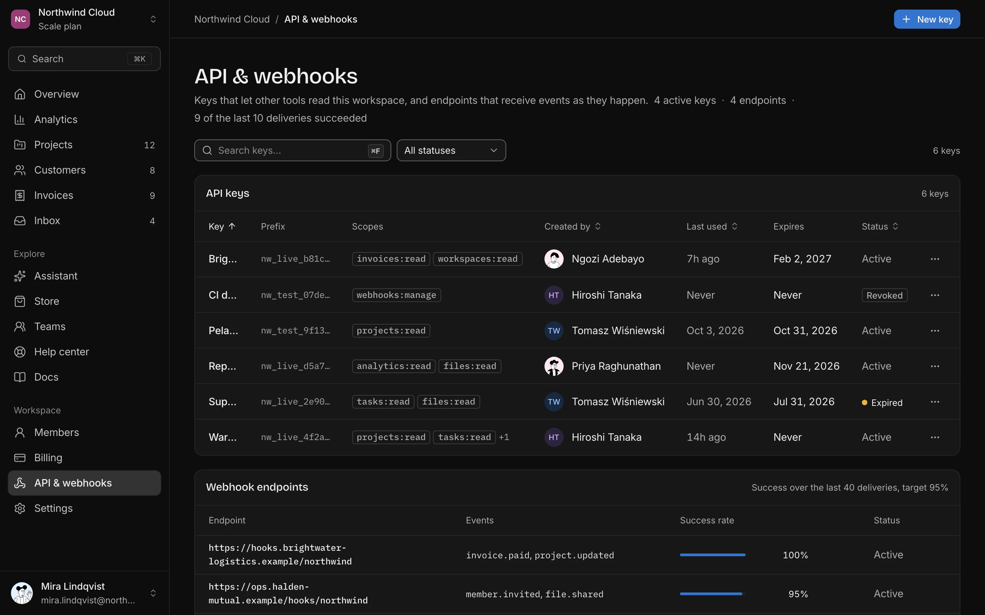Screen dimensions: 985x615
Task: Open actions menu for the Rep... key row
Action: [x=934, y=366]
